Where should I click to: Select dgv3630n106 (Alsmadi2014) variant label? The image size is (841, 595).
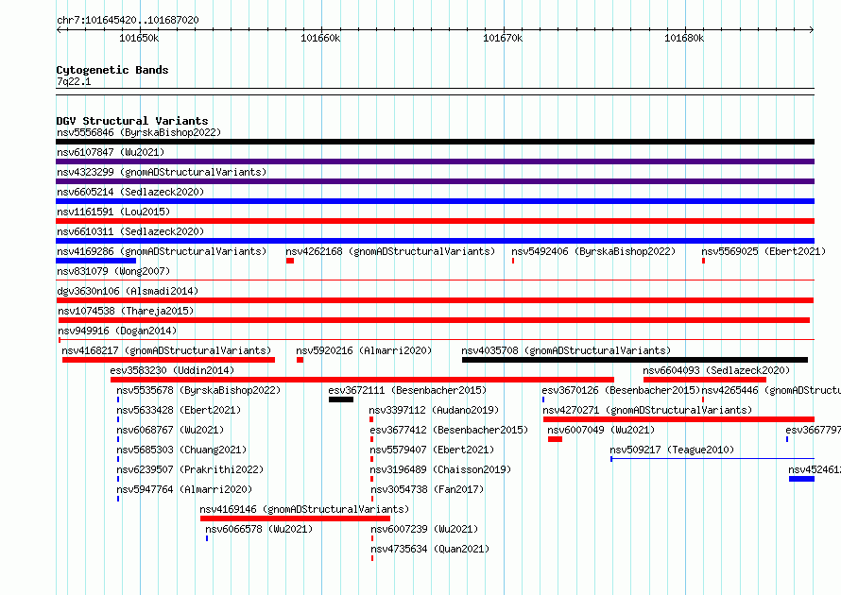pos(128,291)
